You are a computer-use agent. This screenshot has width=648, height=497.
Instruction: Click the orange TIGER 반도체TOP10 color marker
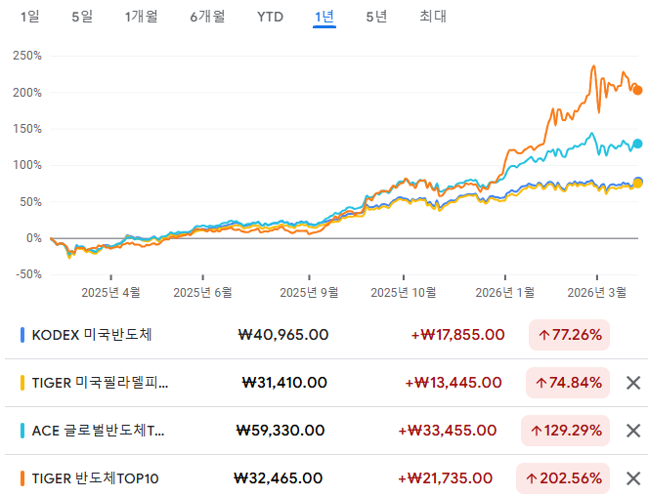tap(22, 478)
